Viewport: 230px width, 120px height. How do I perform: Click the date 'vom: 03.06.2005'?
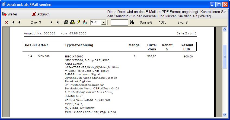(x=74, y=33)
